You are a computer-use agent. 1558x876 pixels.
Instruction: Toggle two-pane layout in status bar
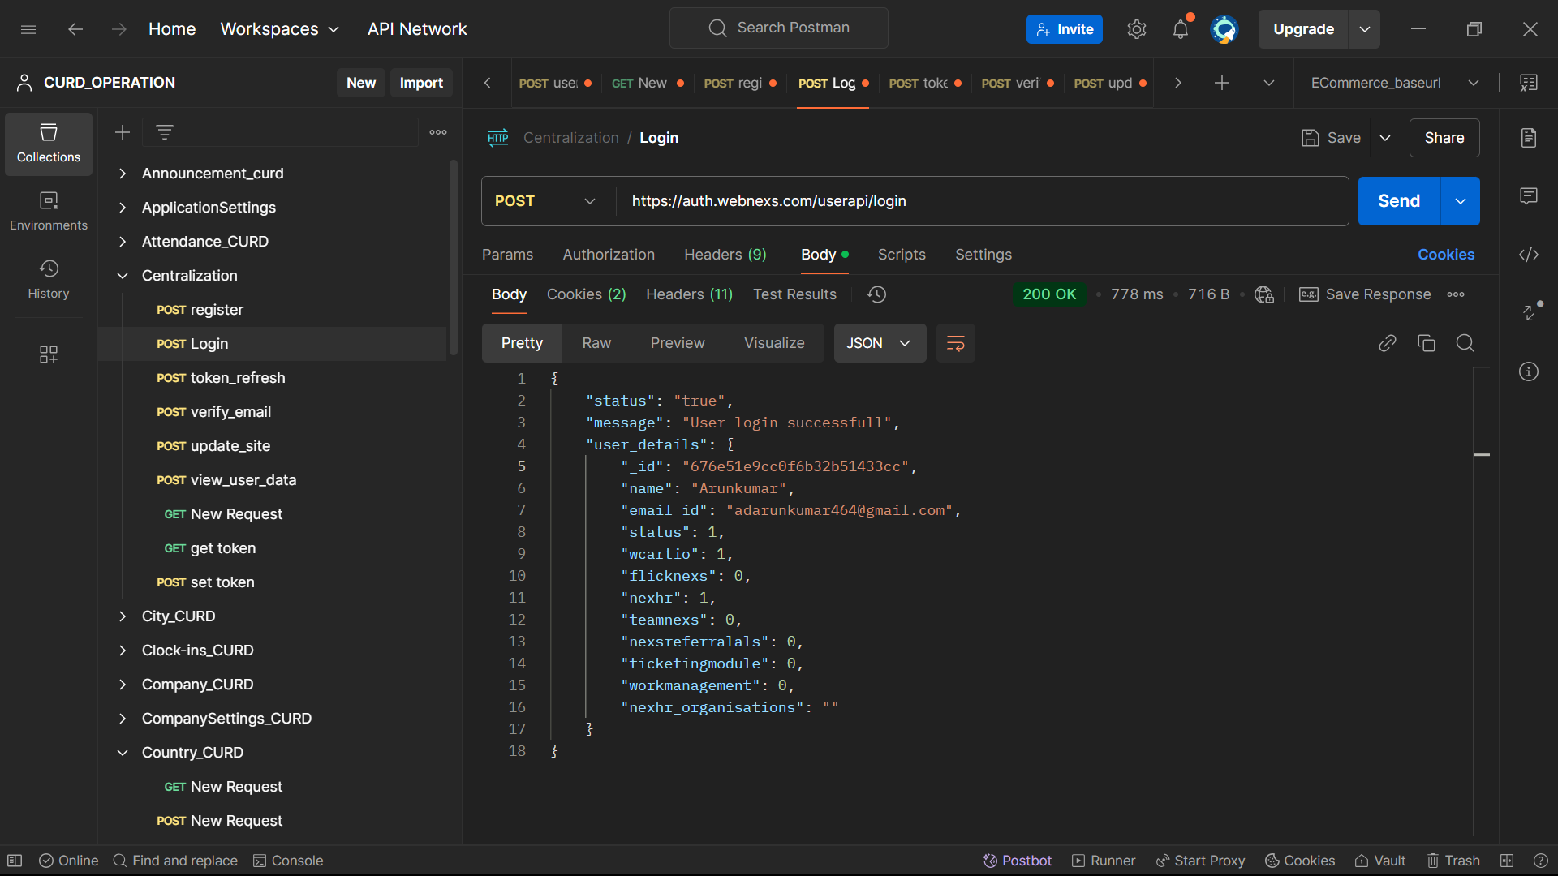[1507, 861]
